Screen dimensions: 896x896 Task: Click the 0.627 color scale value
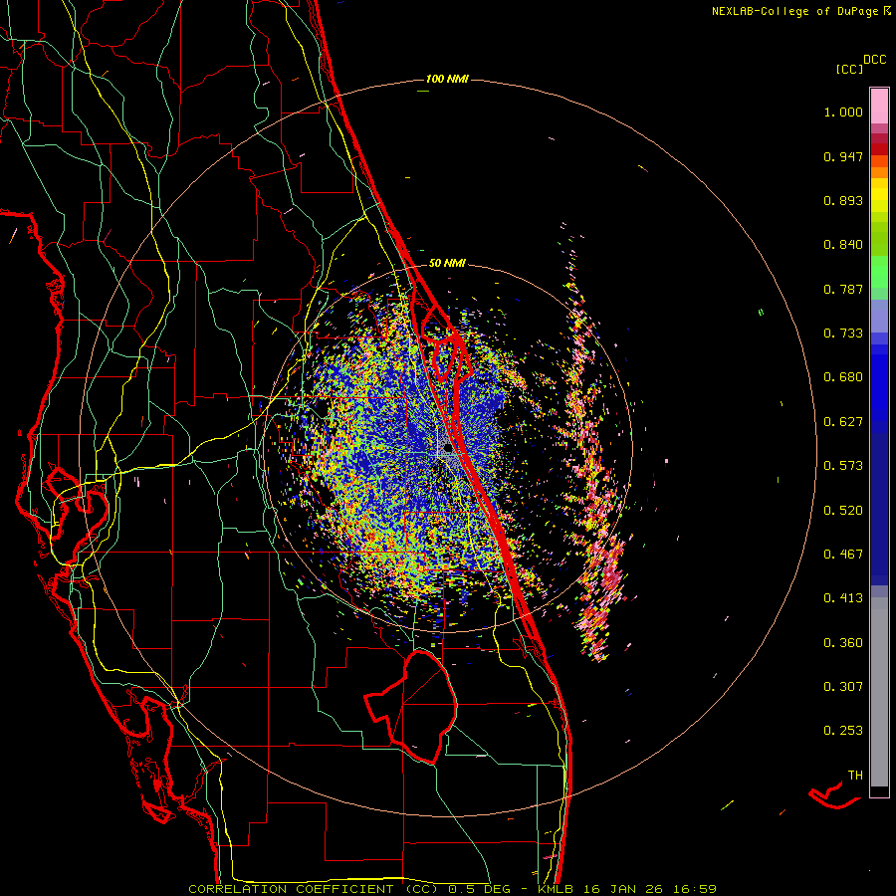click(843, 422)
